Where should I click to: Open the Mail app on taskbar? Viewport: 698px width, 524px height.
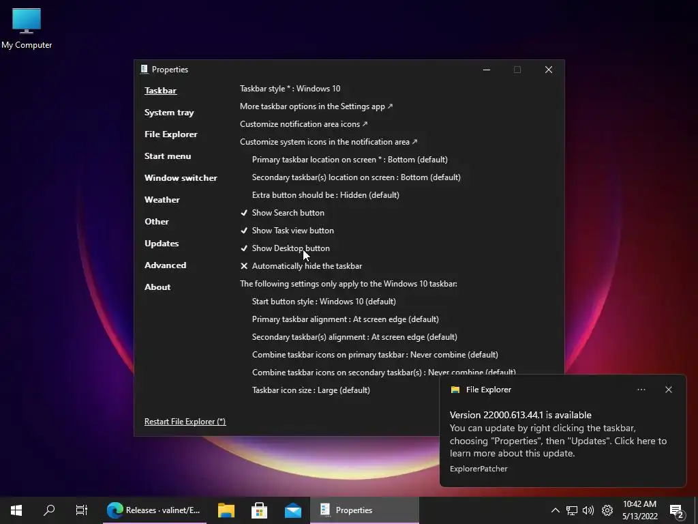pyautogui.click(x=293, y=511)
